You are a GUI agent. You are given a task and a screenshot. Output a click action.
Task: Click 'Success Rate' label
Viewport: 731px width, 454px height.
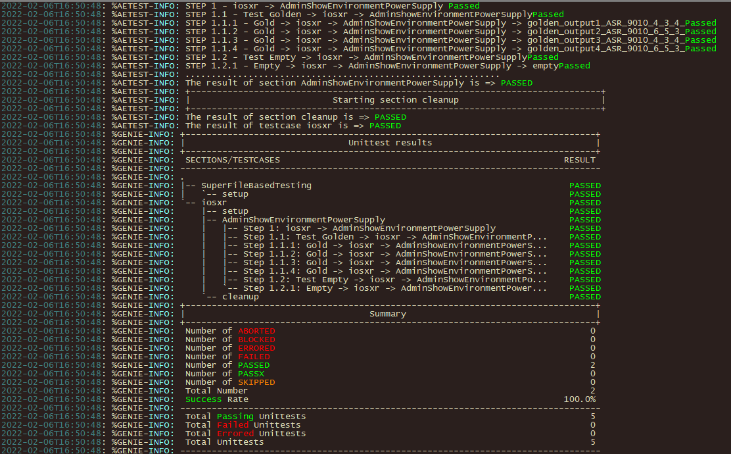tap(217, 399)
